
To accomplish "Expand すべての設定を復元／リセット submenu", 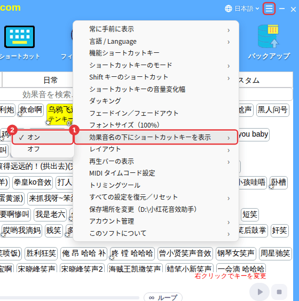I will pos(156,197).
